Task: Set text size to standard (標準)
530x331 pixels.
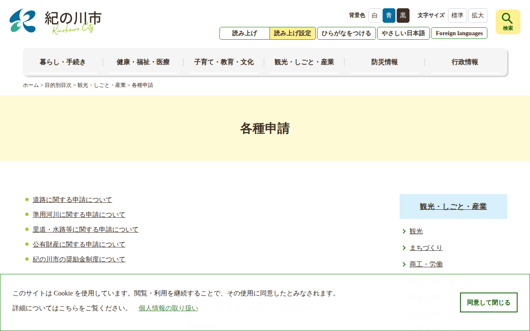Action: [x=458, y=16]
